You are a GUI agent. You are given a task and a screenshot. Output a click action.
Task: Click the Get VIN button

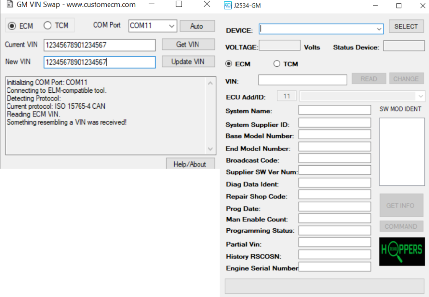[x=188, y=44]
